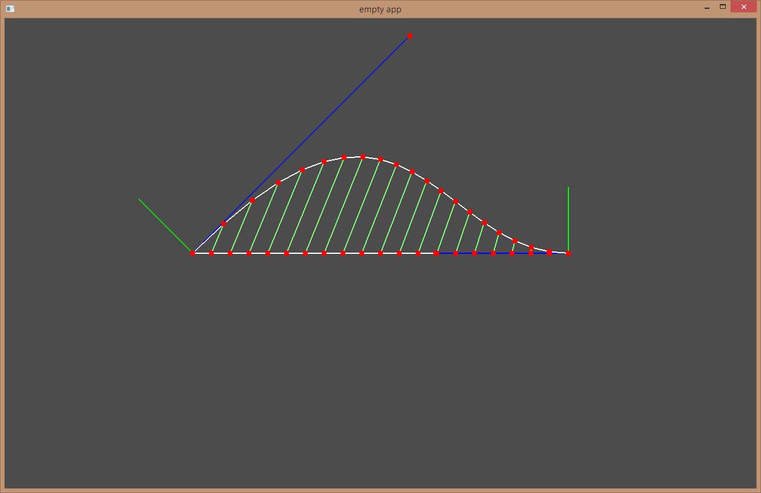Screen dimensions: 761x493
Task: Select the first curve point above the left start
Action: pos(224,224)
